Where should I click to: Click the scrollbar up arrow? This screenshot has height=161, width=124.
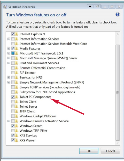[x=118, y=34]
